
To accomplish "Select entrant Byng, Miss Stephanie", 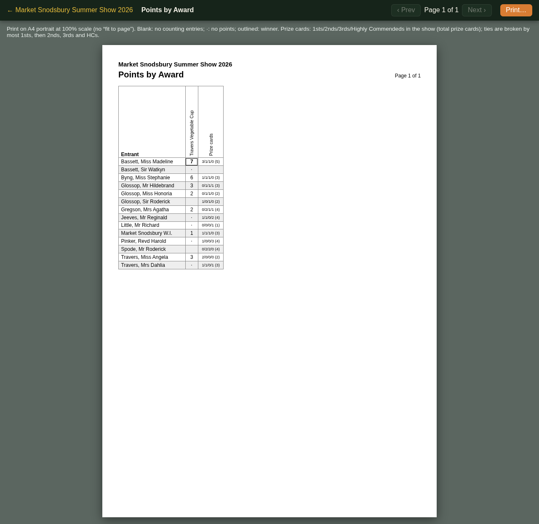I will 152,178.
